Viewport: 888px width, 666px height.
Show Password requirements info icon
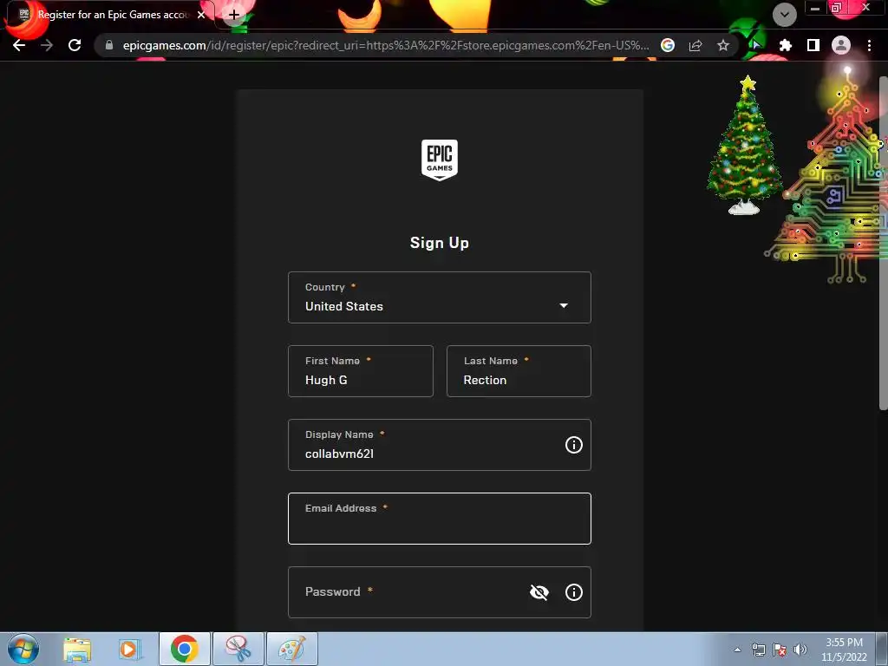coord(574,591)
